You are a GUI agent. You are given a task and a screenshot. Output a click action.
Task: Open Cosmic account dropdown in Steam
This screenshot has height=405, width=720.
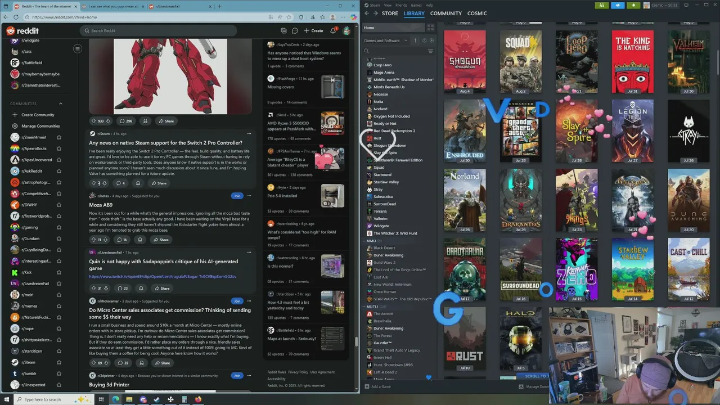664,5
